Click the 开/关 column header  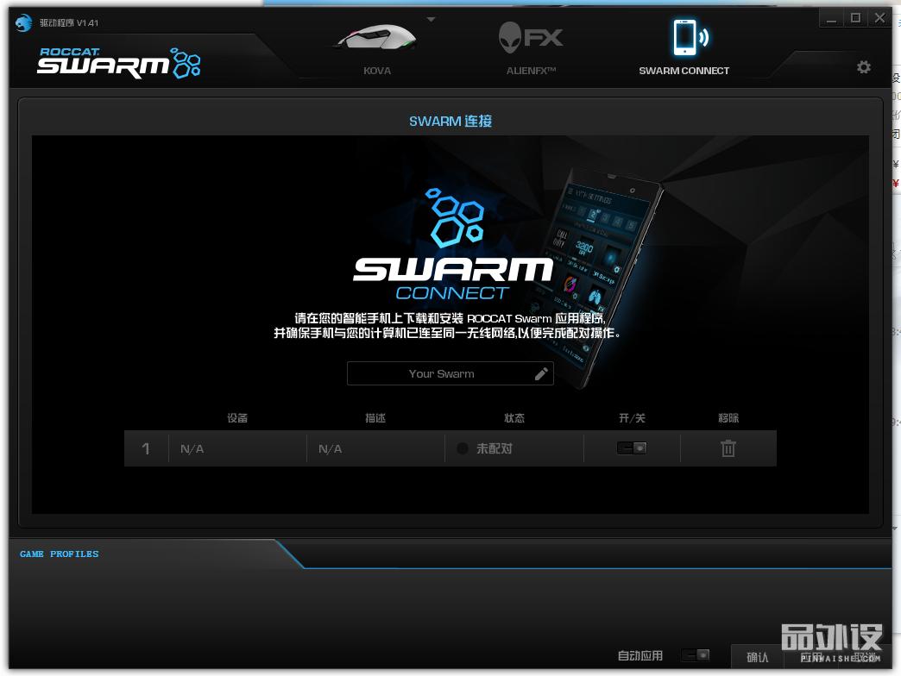pyautogui.click(x=632, y=418)
